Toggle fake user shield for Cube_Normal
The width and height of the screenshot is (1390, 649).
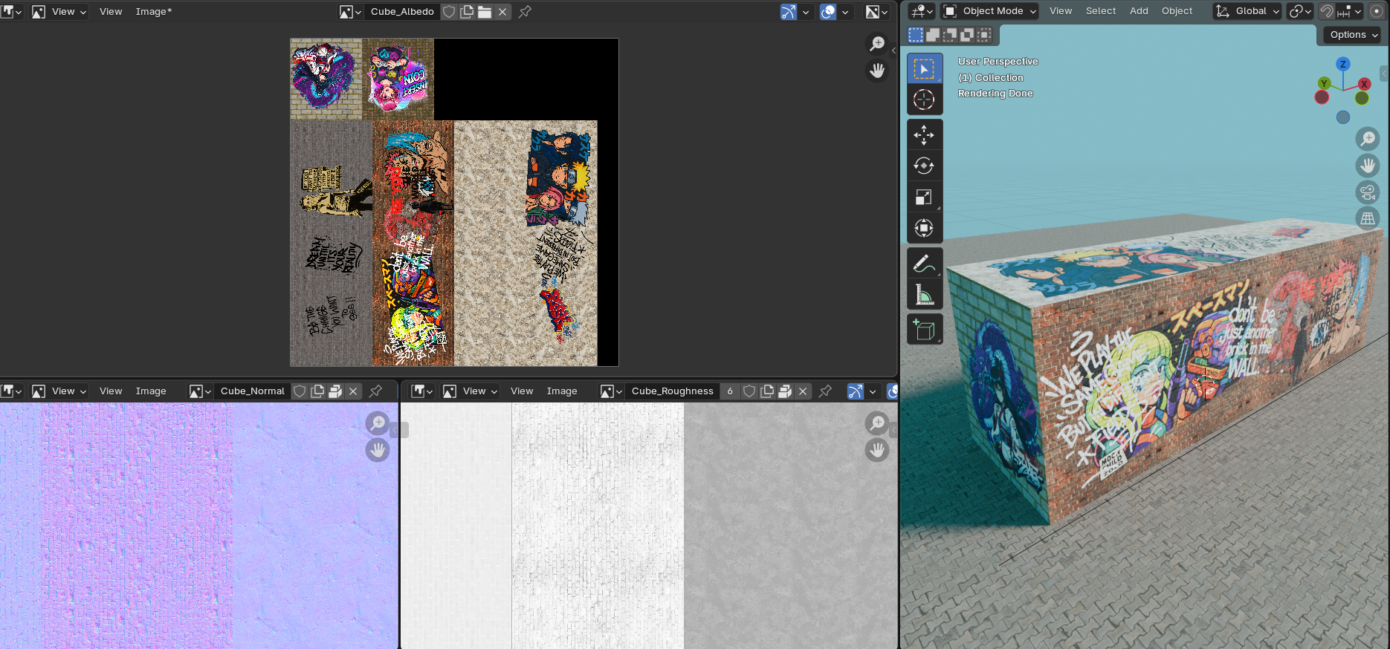click(x=300, y=391)
